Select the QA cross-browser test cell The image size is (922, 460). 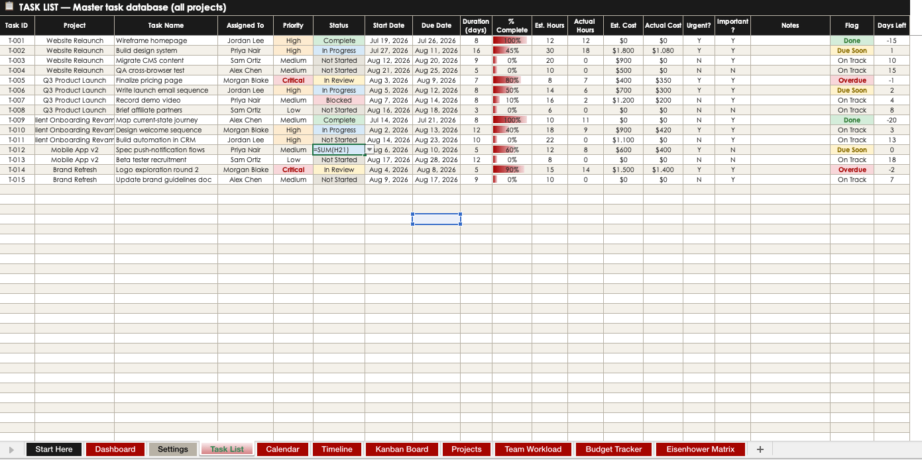click(166, 71)
